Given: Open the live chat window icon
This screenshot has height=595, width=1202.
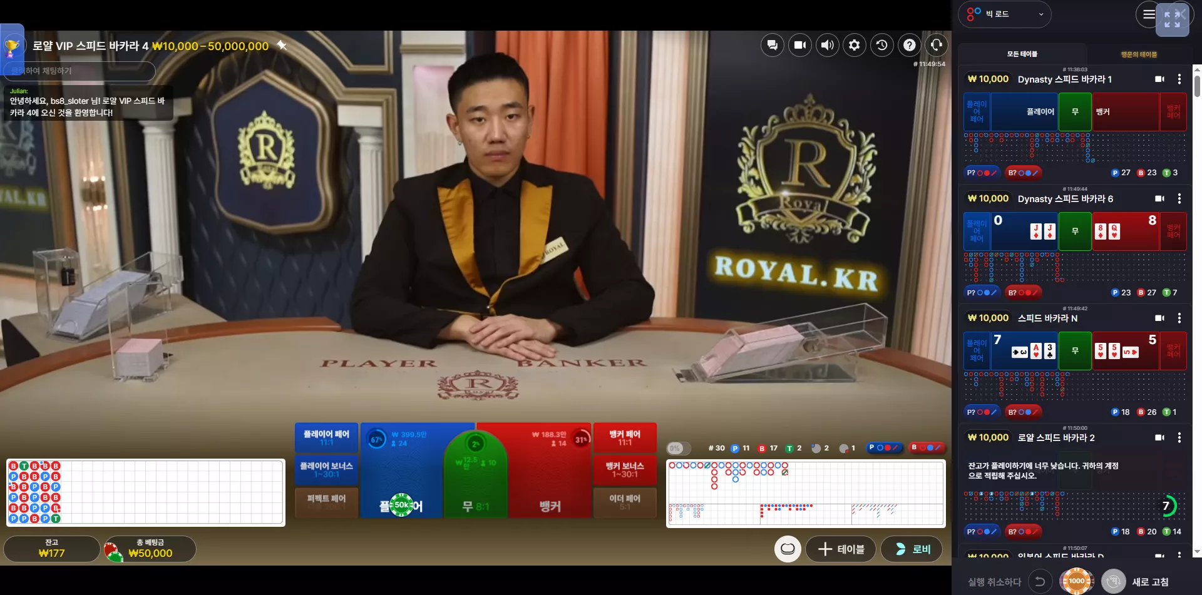Looking at the screenshot, I should click(773, 45).
